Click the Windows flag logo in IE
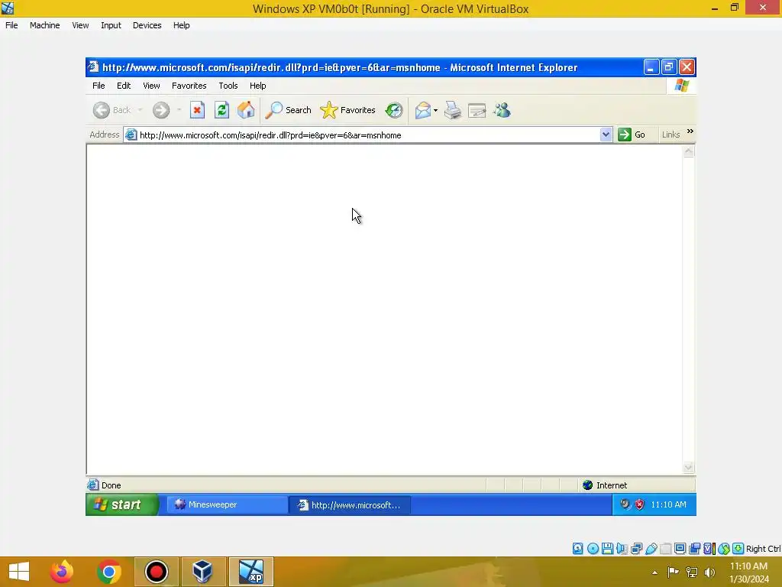This screenshot has width=782, height=587. pos(681,86)
